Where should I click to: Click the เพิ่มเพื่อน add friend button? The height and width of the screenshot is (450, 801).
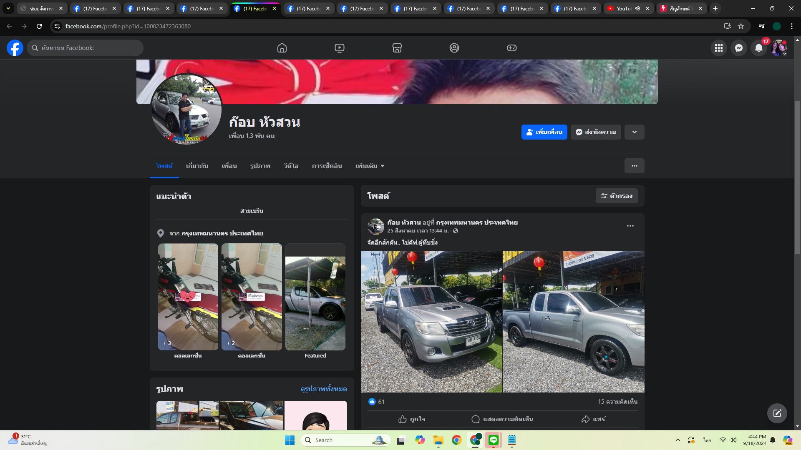544,132
